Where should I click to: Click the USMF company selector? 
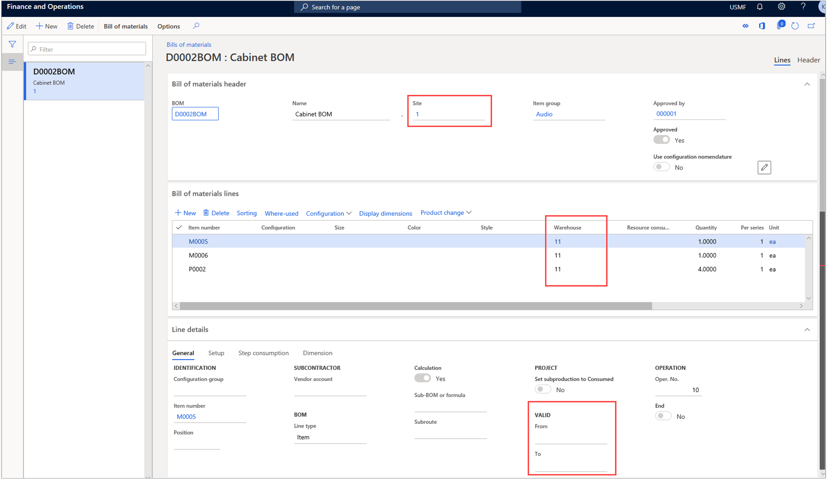click(737, 7)
